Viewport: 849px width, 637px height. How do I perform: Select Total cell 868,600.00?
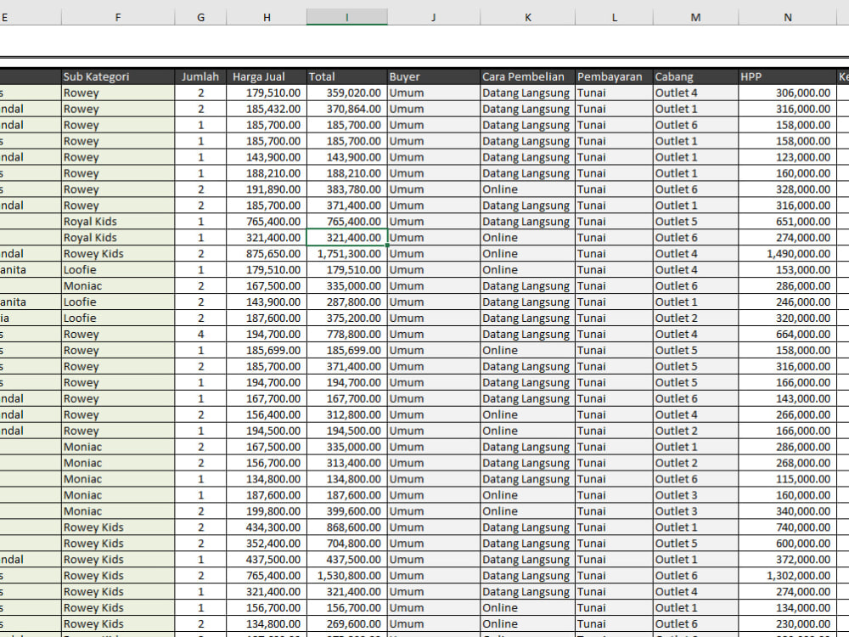tap(347, 527)
